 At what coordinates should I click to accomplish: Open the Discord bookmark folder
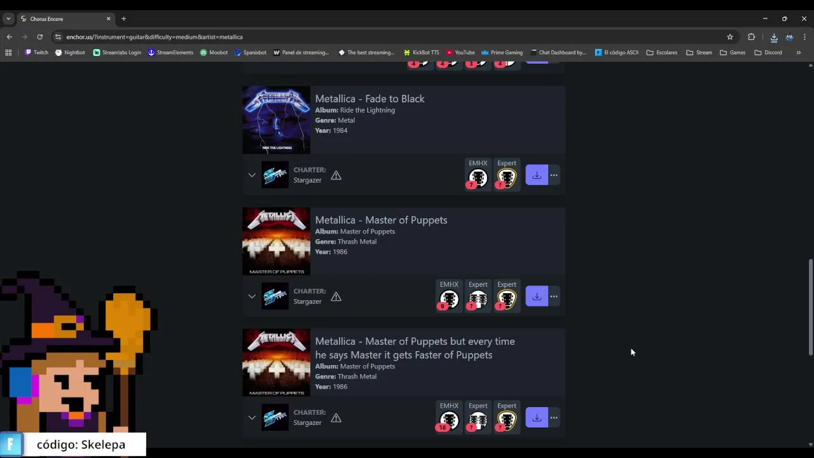point(768,53)
